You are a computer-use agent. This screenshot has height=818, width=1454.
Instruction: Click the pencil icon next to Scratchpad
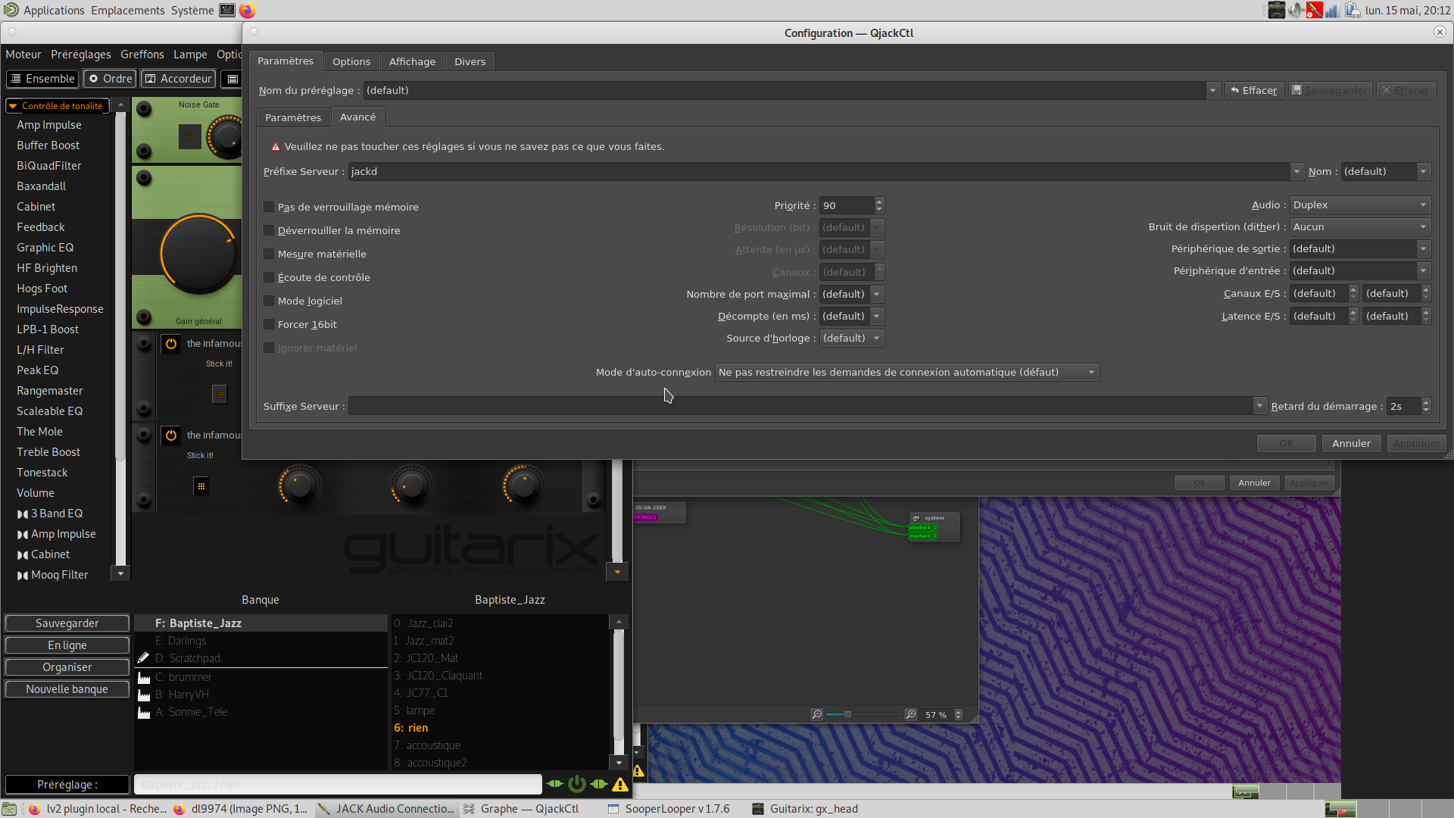click(x=144, y=657)
